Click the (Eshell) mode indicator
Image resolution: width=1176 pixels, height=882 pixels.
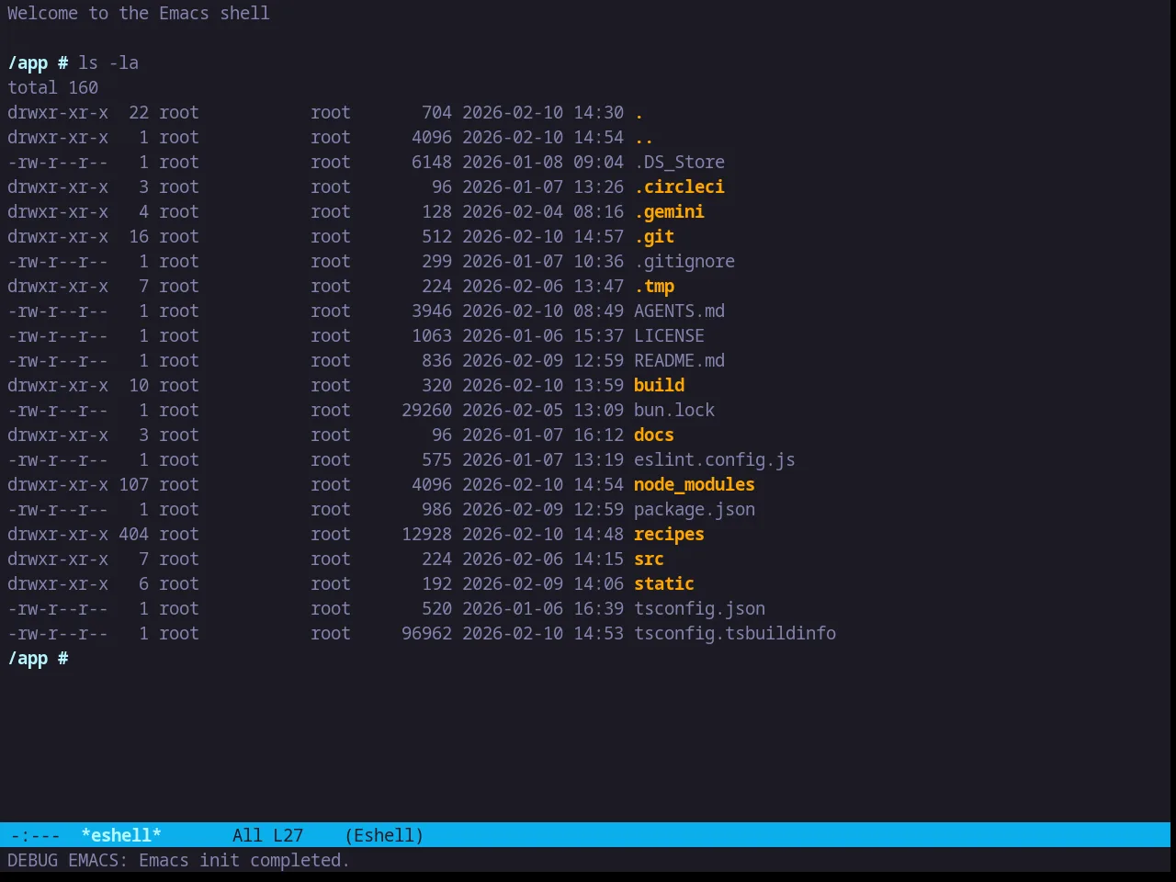384,835
